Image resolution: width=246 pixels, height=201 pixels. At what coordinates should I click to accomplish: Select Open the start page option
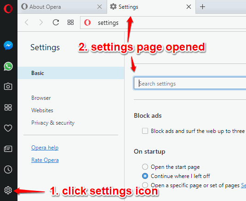pos(145,167)
